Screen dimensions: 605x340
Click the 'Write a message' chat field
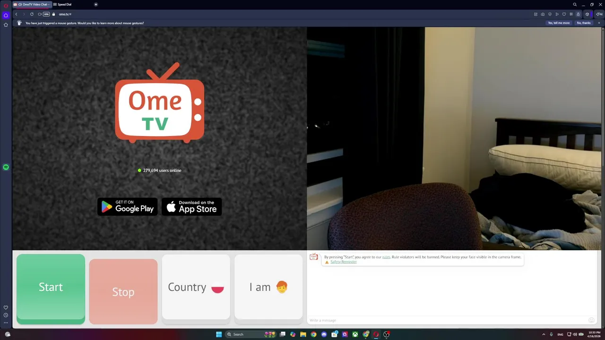(x=447, y=320)
